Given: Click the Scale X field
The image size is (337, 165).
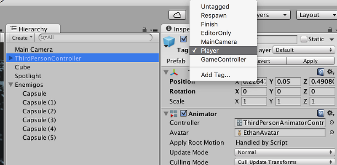Looking at the screenshot, I should coord(254,101).
